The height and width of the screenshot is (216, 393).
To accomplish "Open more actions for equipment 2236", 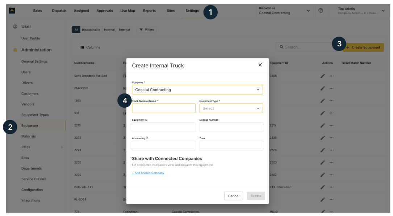I will [331, 138].
